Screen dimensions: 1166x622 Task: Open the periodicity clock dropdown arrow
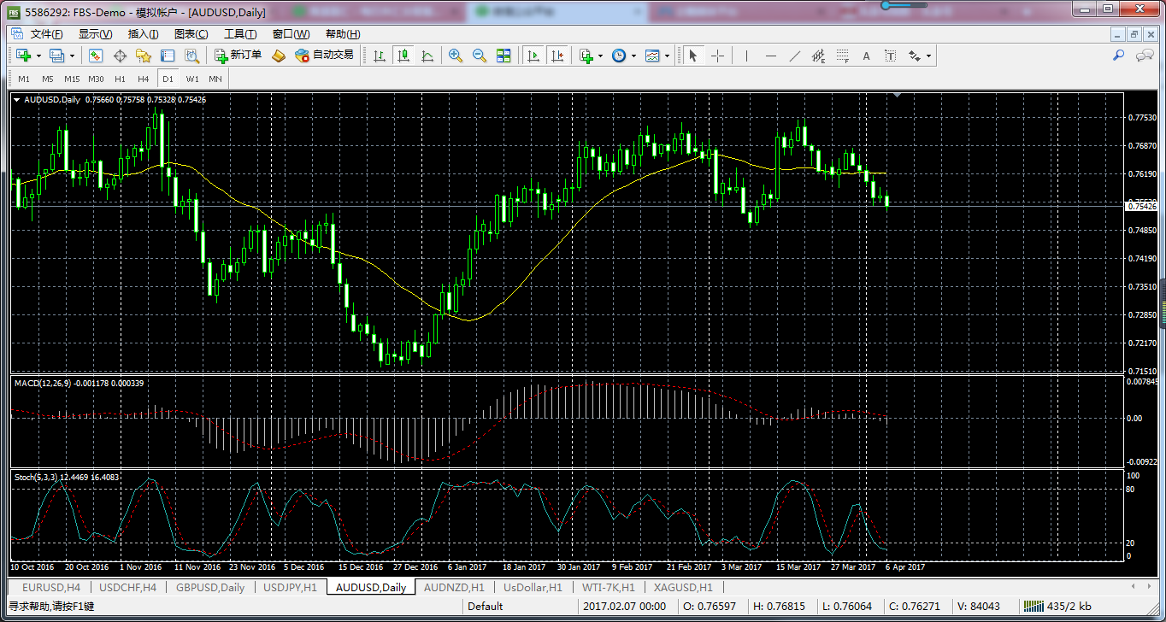(x=633, y=56)
